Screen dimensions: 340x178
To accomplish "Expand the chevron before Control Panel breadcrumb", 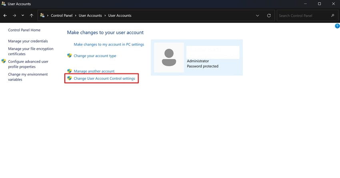I will click(48, 16).
